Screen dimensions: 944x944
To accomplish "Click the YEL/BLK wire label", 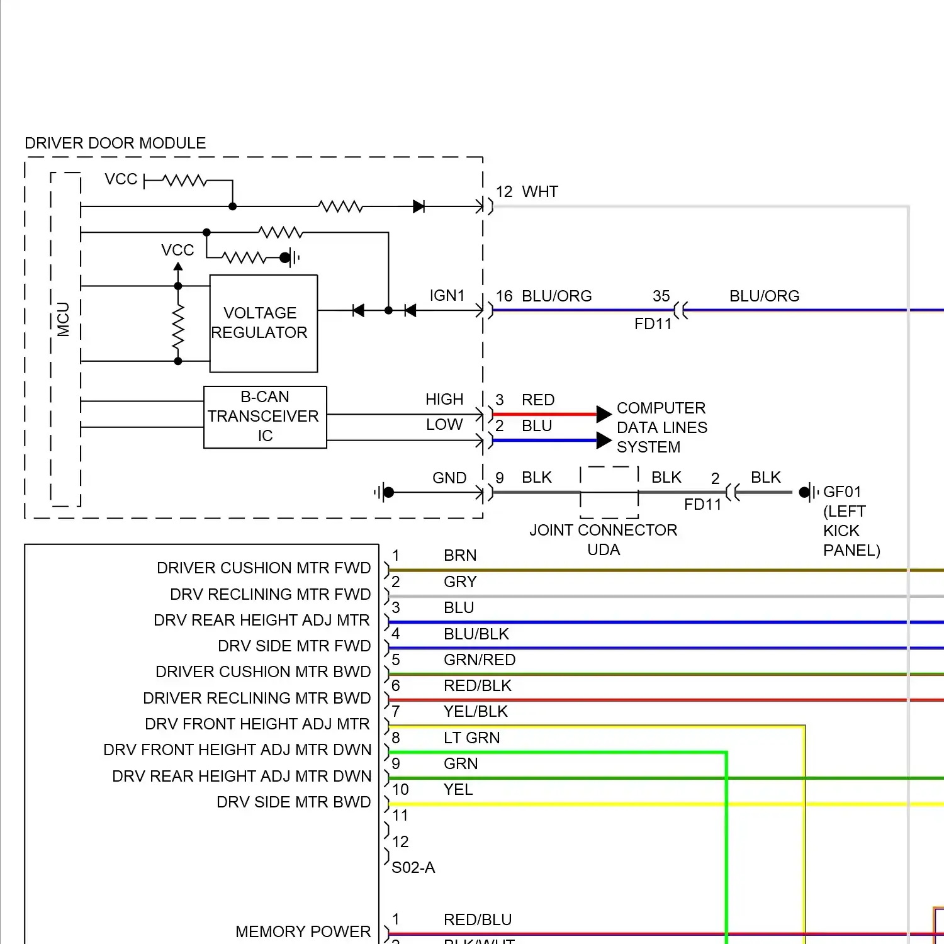I will tap(476, 711).
